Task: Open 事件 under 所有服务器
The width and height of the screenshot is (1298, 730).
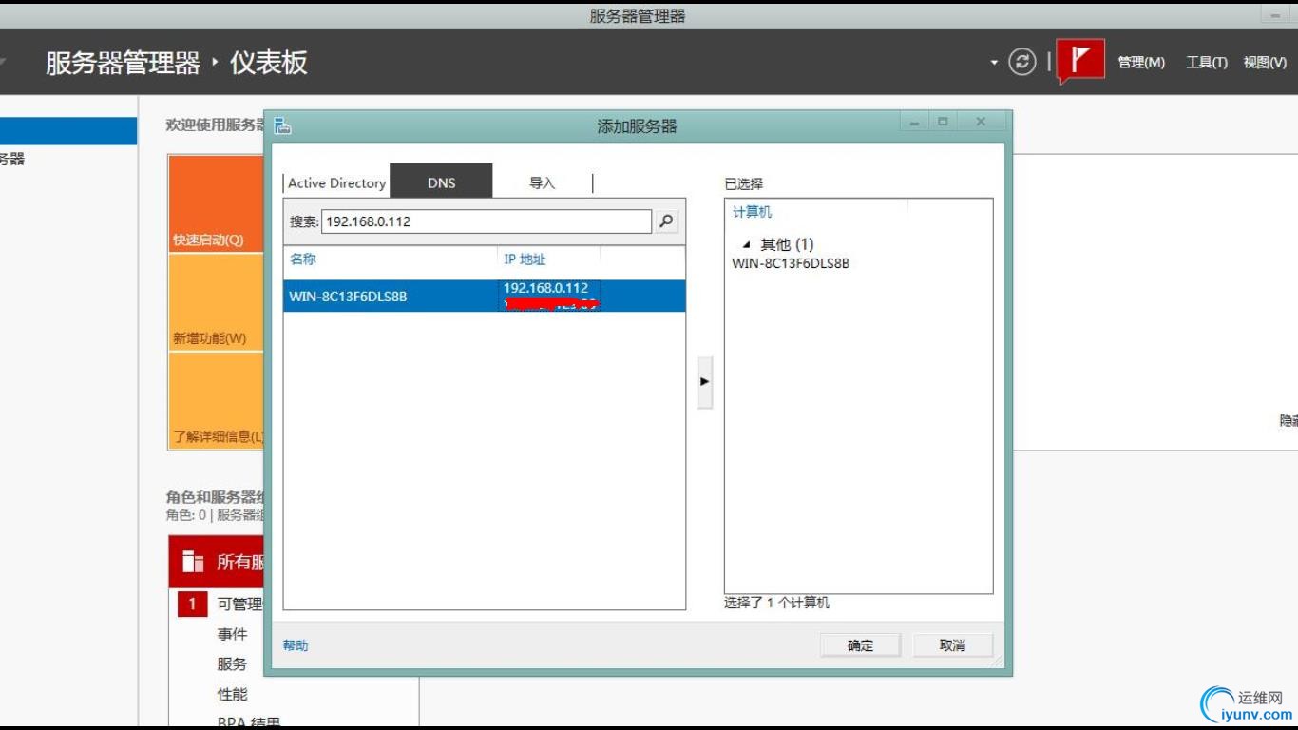Action: (x=232, y=634)
